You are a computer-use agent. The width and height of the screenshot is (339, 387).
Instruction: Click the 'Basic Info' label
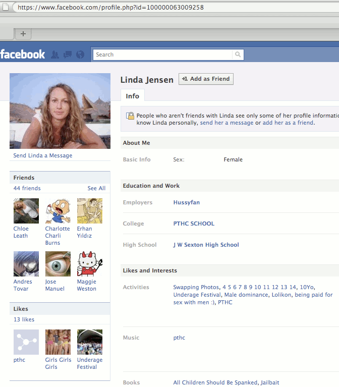pos(137,159)
